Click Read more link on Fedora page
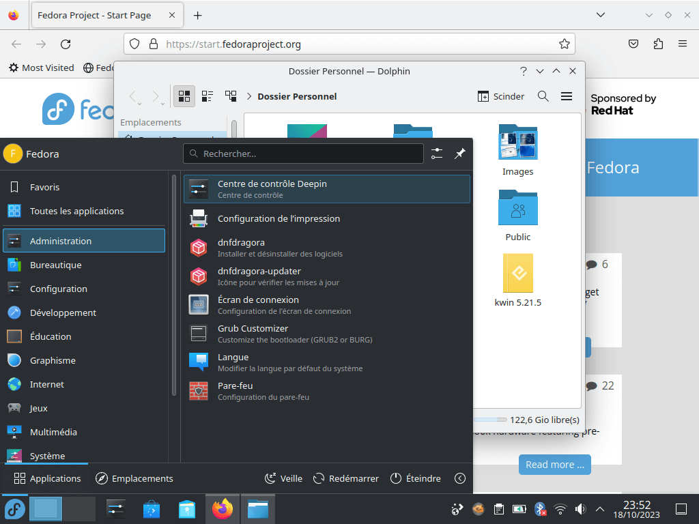The height and width of the screenshot is (524, 699). tap(554, 465)
